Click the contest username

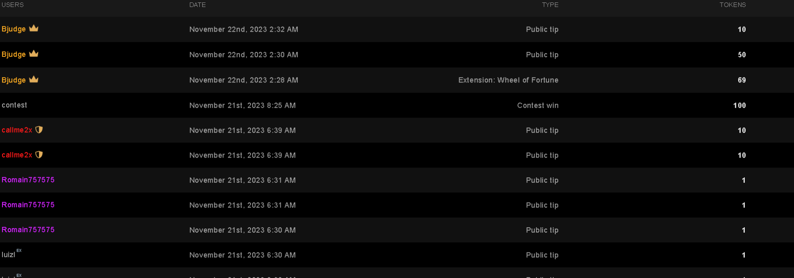[x=14, y=105]
